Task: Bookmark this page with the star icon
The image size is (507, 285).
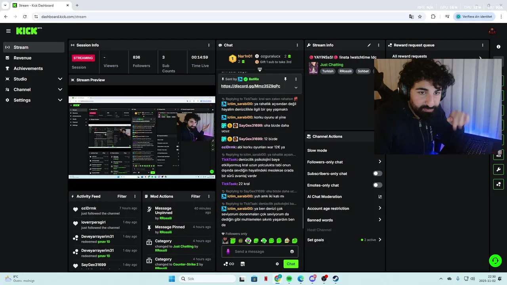Action: (x=420, y=17)
